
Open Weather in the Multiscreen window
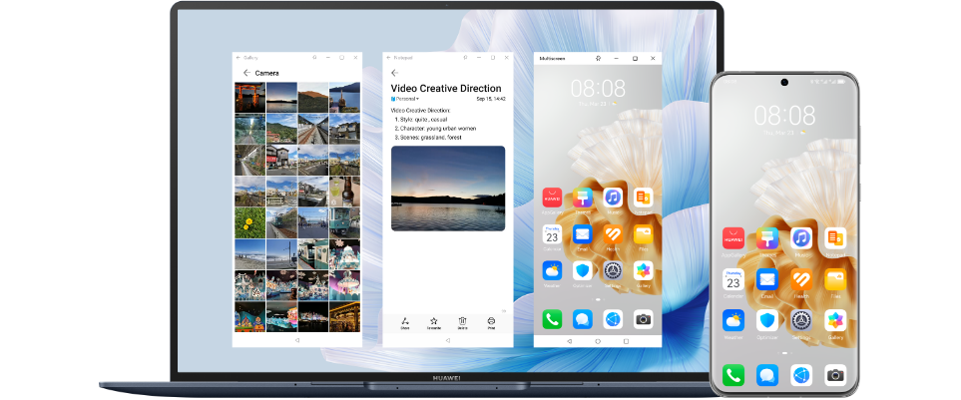point(552,270)
